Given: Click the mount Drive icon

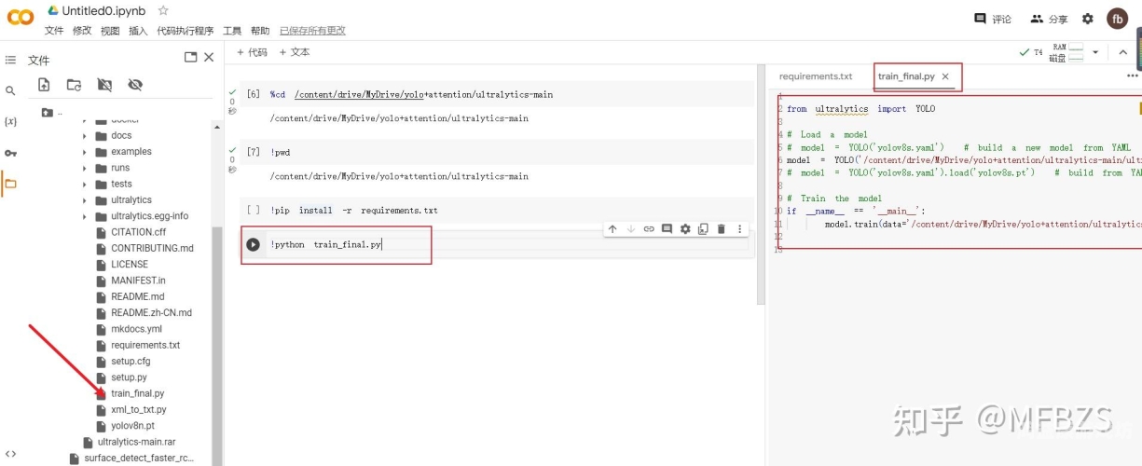Looking at the screenshot, I should [x=104, y=85].
